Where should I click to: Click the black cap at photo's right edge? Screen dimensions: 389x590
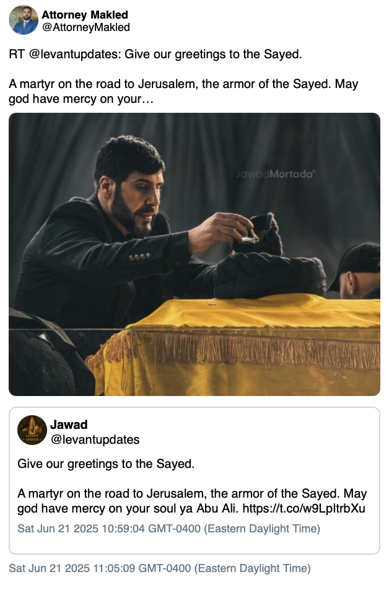click(362, 259)
